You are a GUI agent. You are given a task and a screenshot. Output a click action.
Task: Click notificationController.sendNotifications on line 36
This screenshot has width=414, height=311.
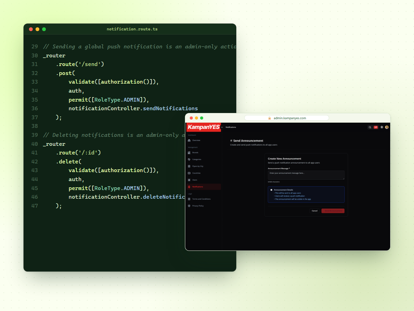coord(133,109)
